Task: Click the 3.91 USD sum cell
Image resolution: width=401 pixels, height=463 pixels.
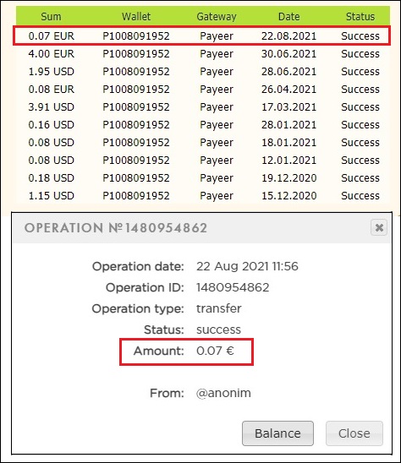Action: click(x=51, y=107)
